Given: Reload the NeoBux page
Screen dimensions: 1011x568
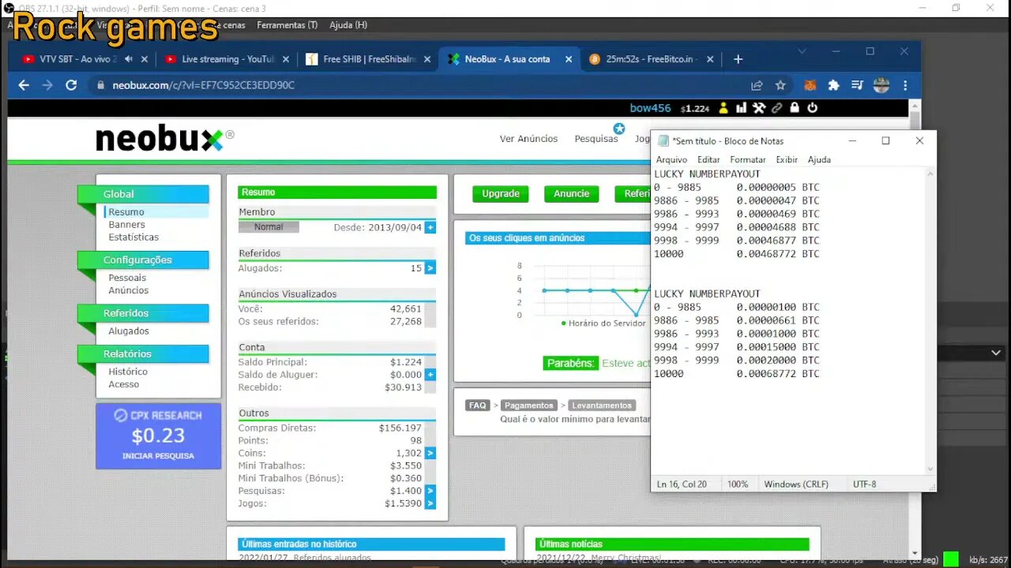Looking at the screenshot, I should click(x=71, y=85).
